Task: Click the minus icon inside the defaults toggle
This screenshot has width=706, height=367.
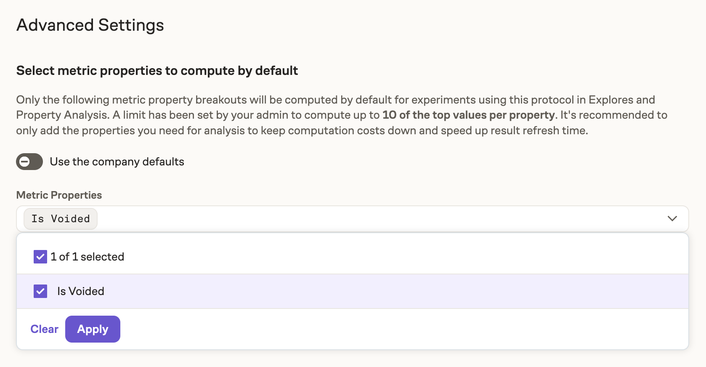Action: (x=24, y=161)
